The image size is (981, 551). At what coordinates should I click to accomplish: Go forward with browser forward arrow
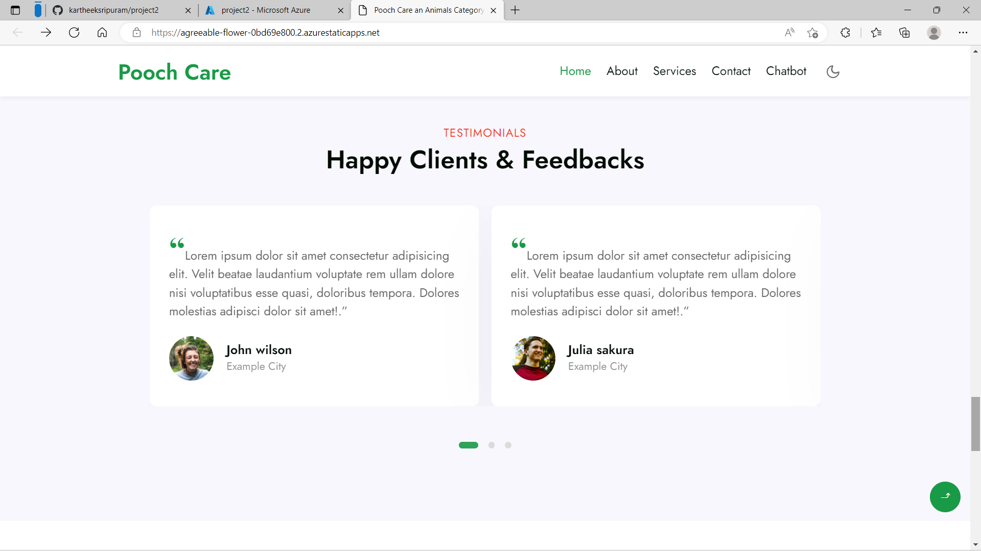point(46,33)
